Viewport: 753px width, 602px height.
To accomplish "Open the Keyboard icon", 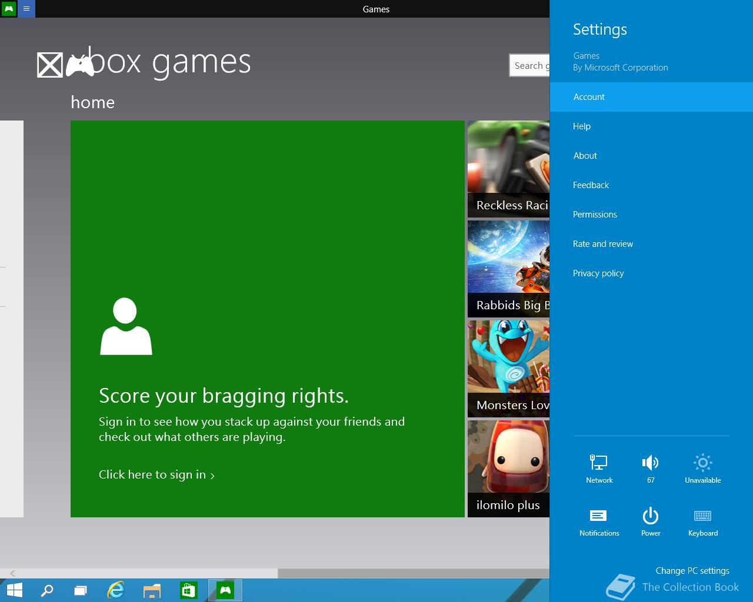I will pos(702,521).
